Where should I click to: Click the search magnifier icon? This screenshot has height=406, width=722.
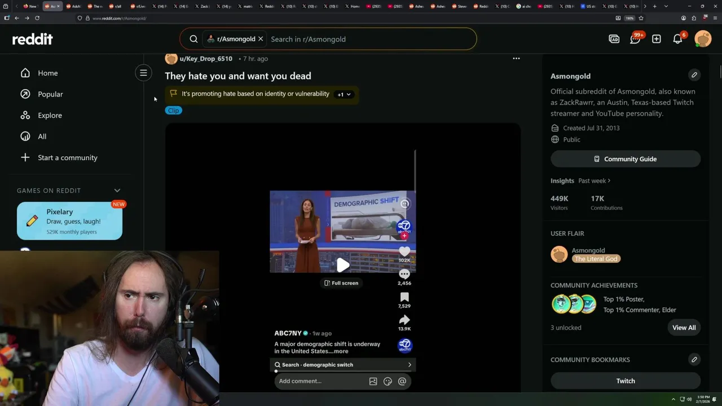[193, 39]
